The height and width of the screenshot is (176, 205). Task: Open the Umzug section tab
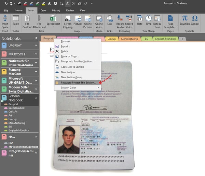click(111, 39)
